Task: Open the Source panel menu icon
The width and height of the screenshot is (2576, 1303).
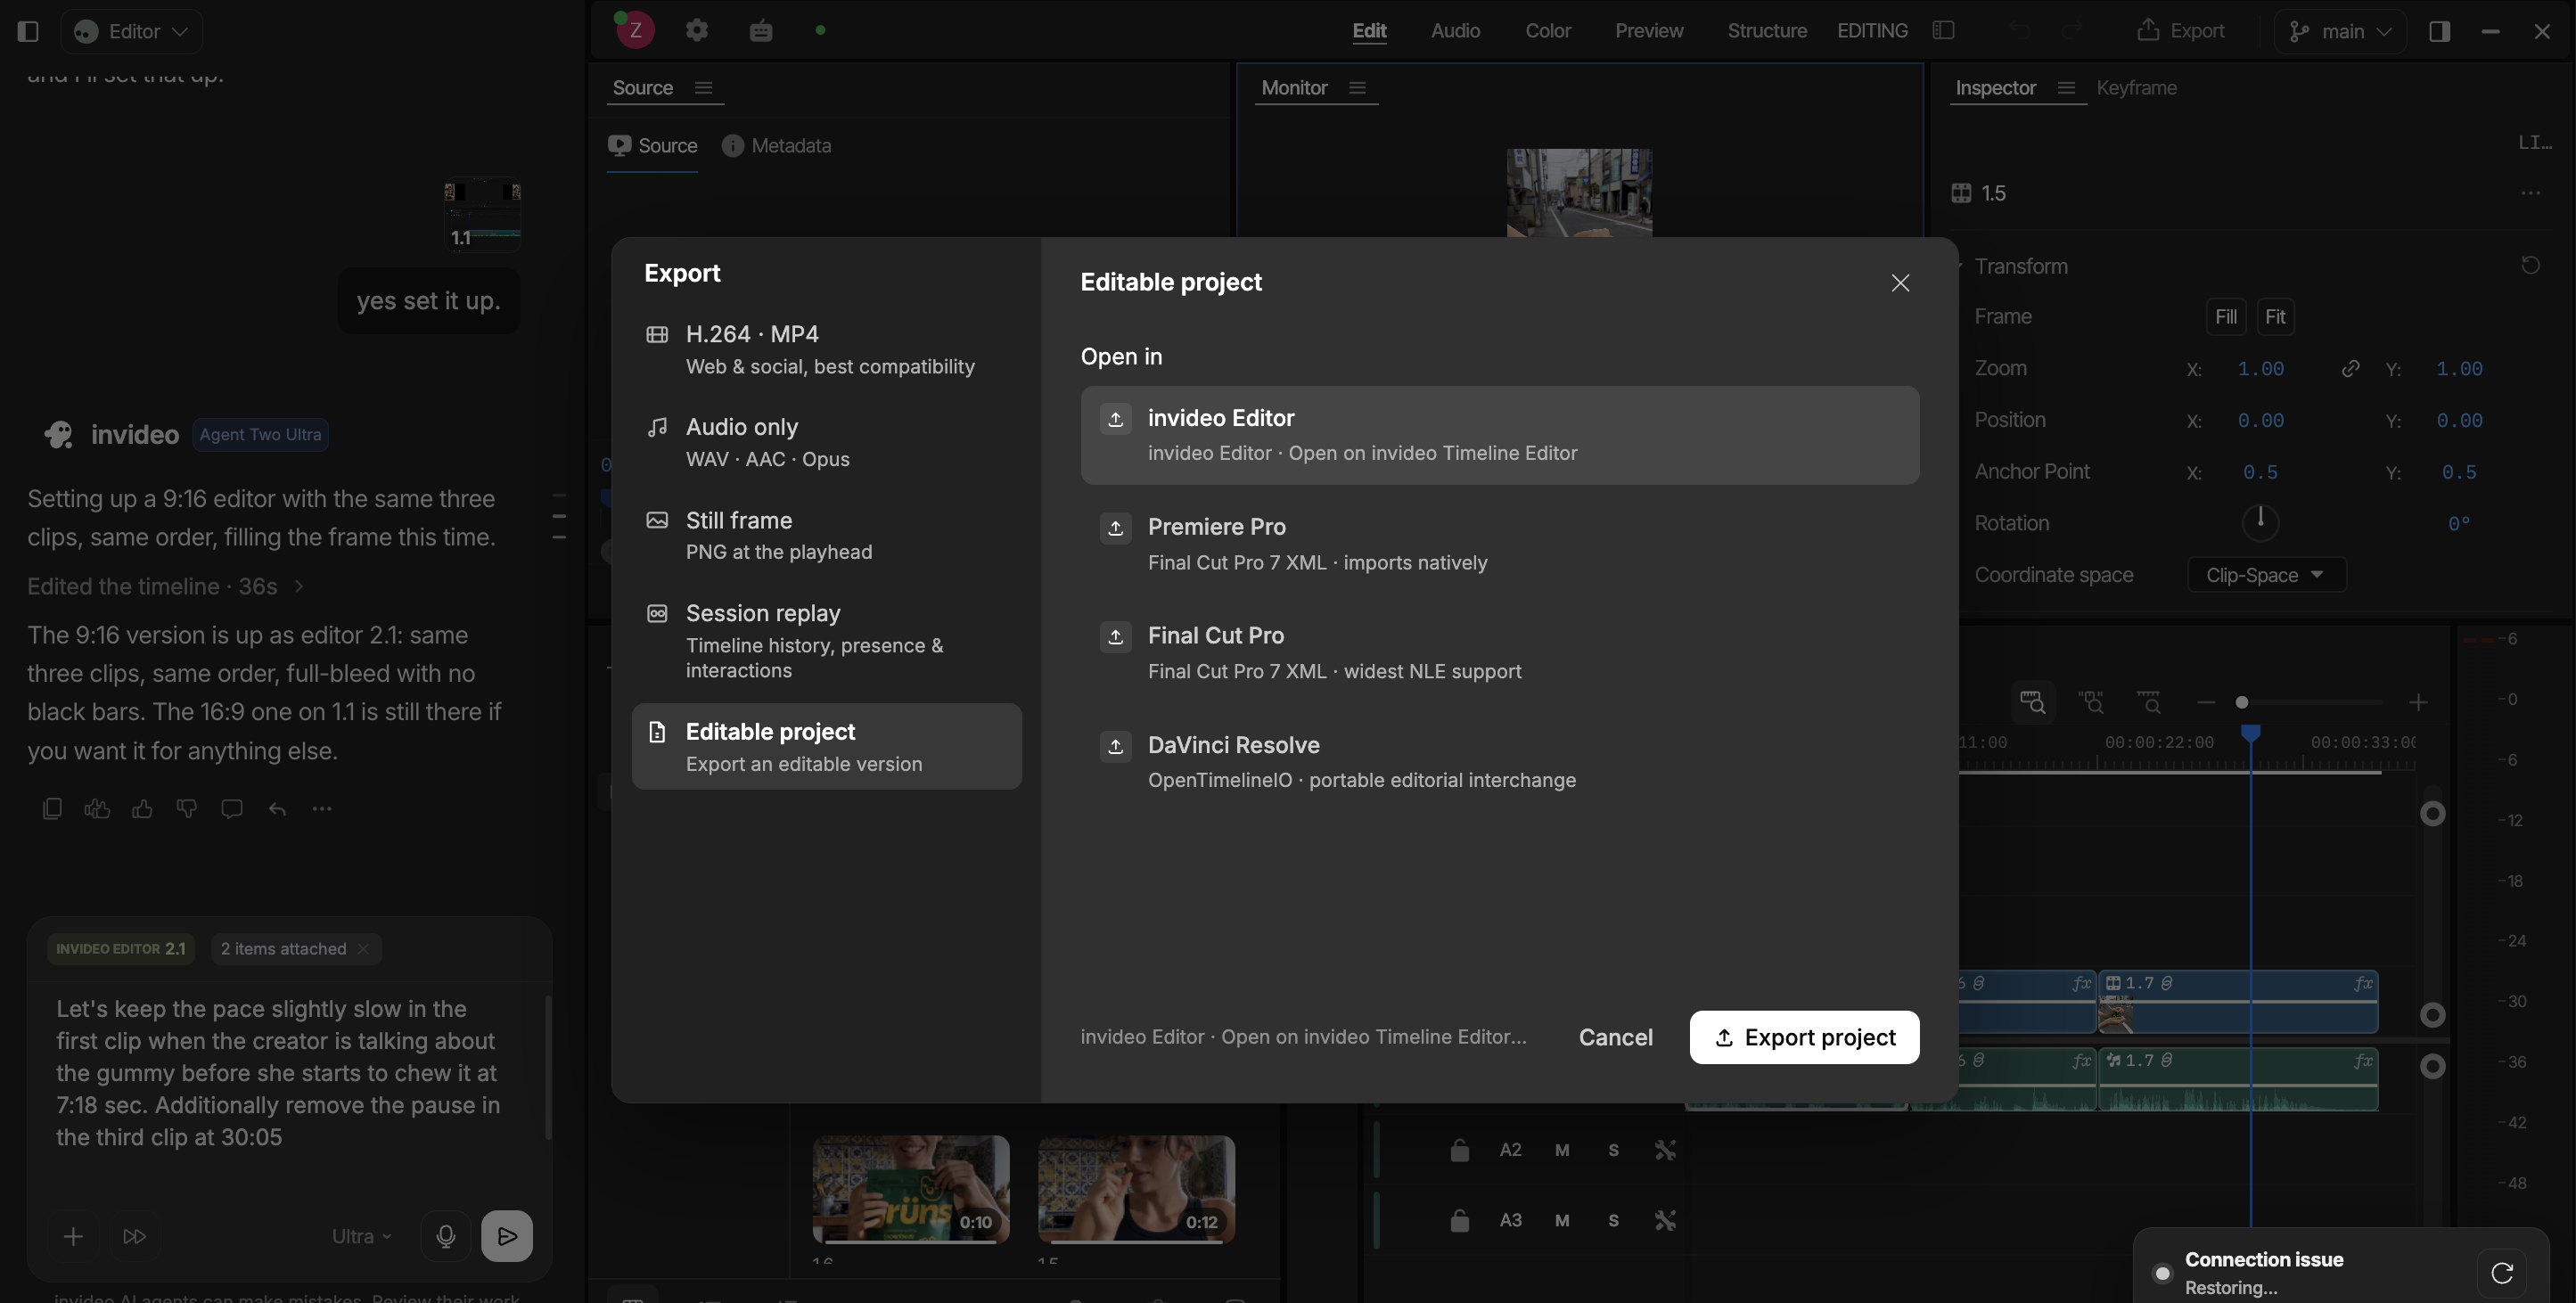Action: (x=704, y=88)
